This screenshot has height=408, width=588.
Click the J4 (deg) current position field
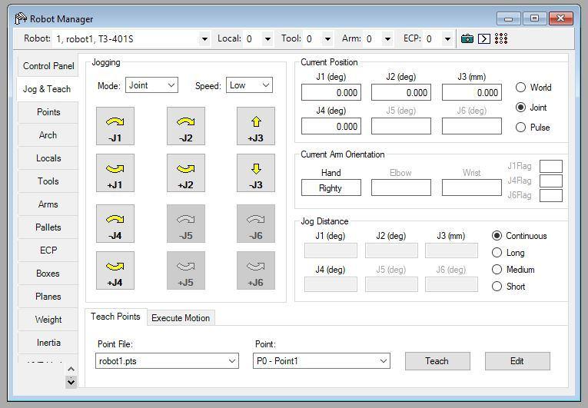[331, 126]
